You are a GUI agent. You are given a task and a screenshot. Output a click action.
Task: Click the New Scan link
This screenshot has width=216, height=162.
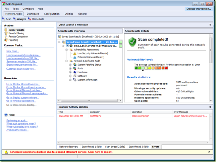click(12, 51)
